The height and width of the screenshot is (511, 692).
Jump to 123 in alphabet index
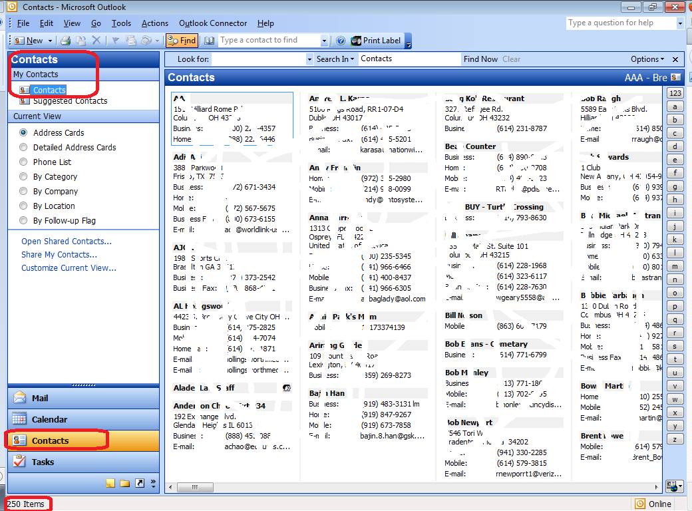tap(675, 93)
